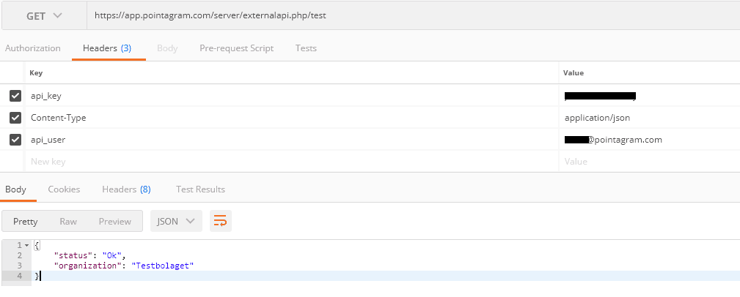The width and height of the screenshot is (740, 297).
Task: Open the response Headers (8) tab
Action: [x=126, y=189]
